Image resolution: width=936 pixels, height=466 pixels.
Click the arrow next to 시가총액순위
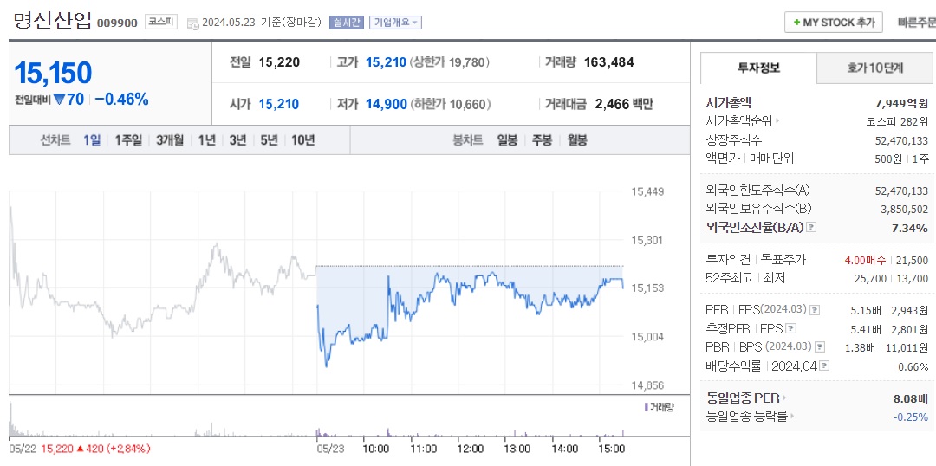777,121
